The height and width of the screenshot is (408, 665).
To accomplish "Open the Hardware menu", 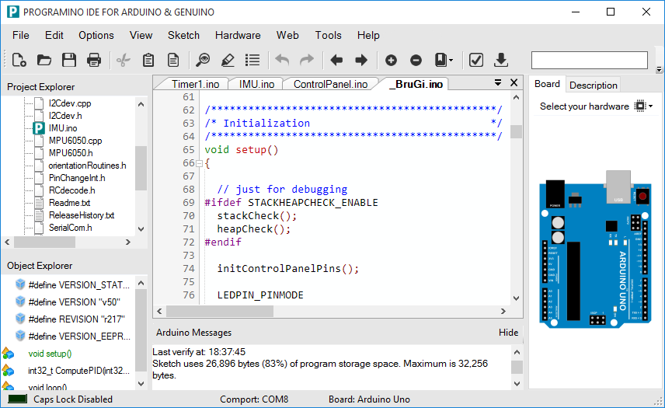I will click(x=238, y=35).
